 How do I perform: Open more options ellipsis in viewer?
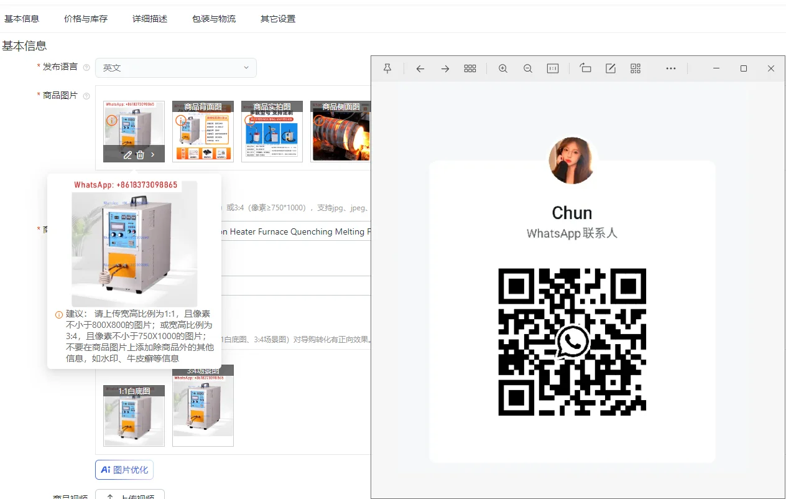pos(670,68)
